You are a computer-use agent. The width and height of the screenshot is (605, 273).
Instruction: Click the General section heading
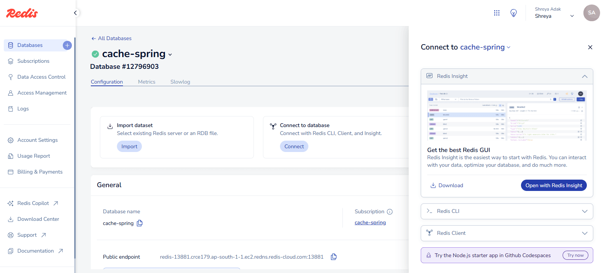pyautogui.click(x=109, y=185)
